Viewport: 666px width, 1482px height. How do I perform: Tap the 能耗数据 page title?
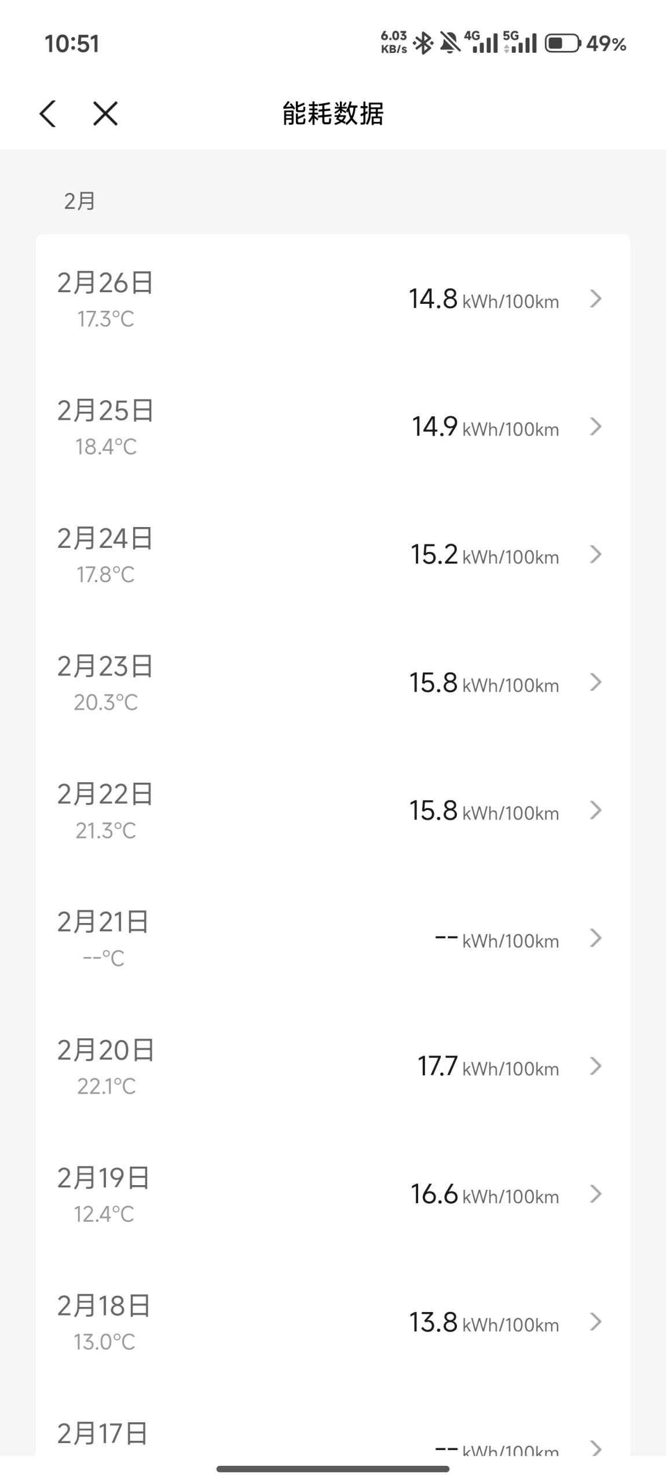pyautogui.click(x=333, y=113)
